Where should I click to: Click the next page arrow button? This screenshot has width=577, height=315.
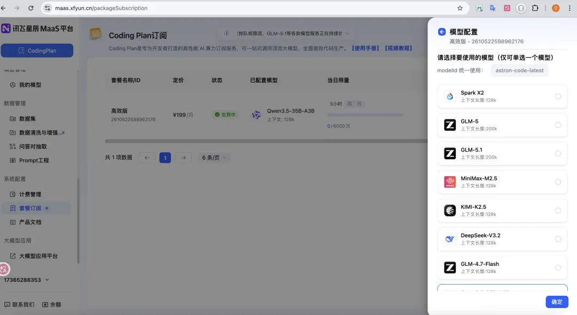[183, 157]
